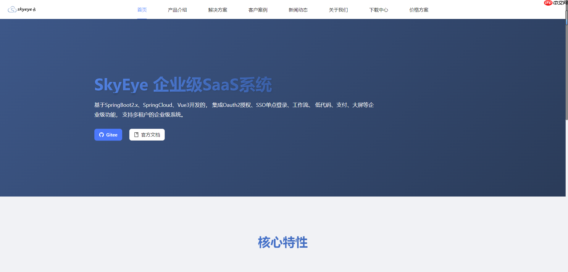The width and height of the screenshot is (568, 272).
Task: Open the 价格方案 navigation item
Action: click(x=419, y=10)
